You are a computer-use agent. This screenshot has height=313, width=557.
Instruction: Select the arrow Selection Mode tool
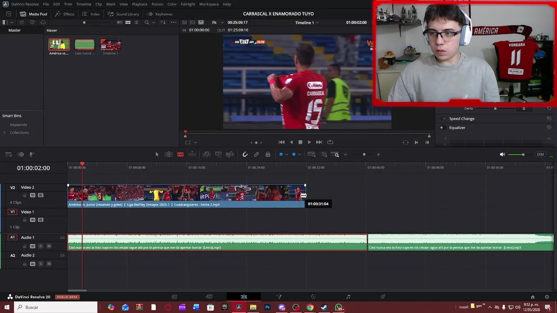click(157, 154)
